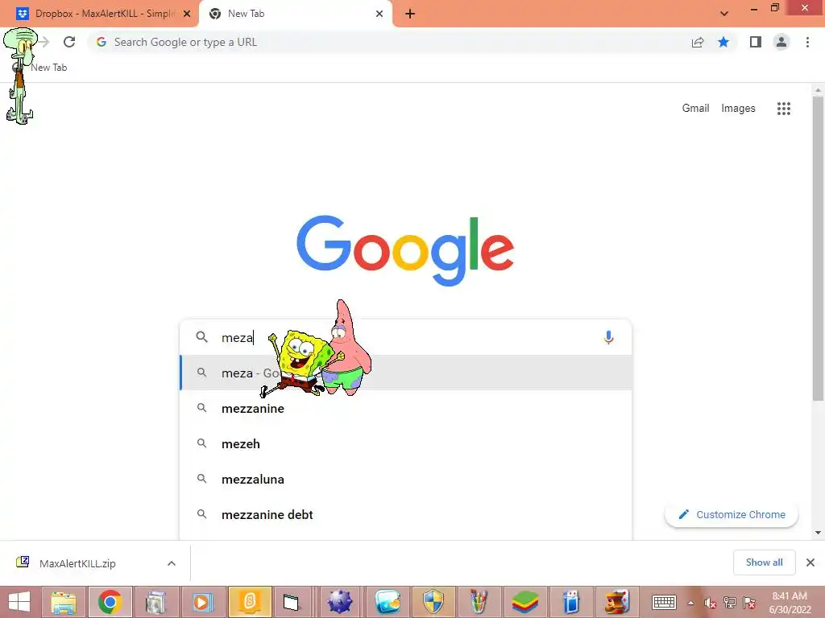Image resolution: width=825 pixels, height=618 pixels.
Task: Select the mezeh suggestion
Action: (406, 444)
